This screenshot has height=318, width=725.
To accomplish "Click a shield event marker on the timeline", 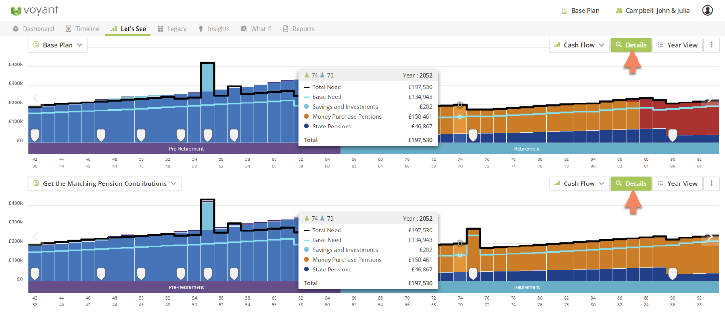I will pyautogui.click(x=35, y=135).
